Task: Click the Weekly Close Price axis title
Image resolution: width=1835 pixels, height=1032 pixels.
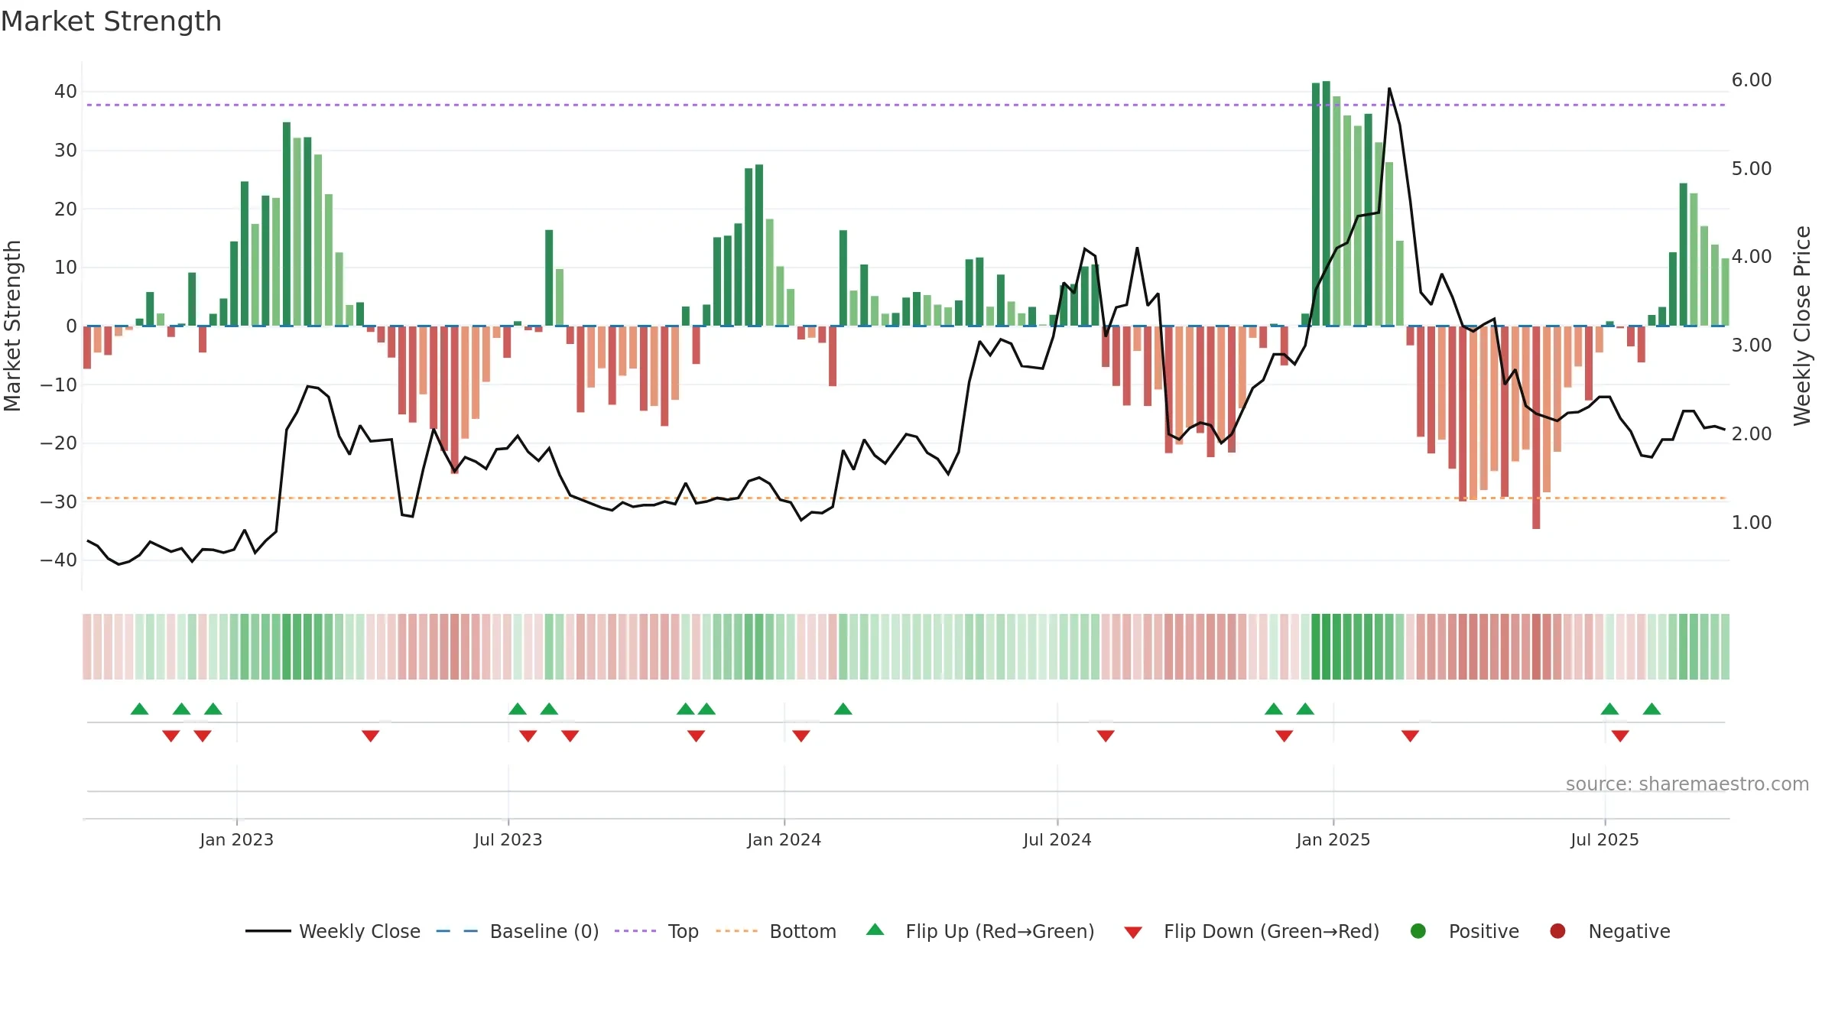Action: tap(1802, 326)
